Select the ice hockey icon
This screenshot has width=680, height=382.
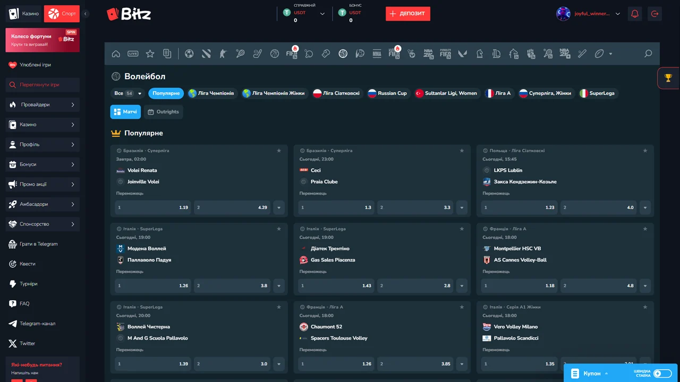257,54
